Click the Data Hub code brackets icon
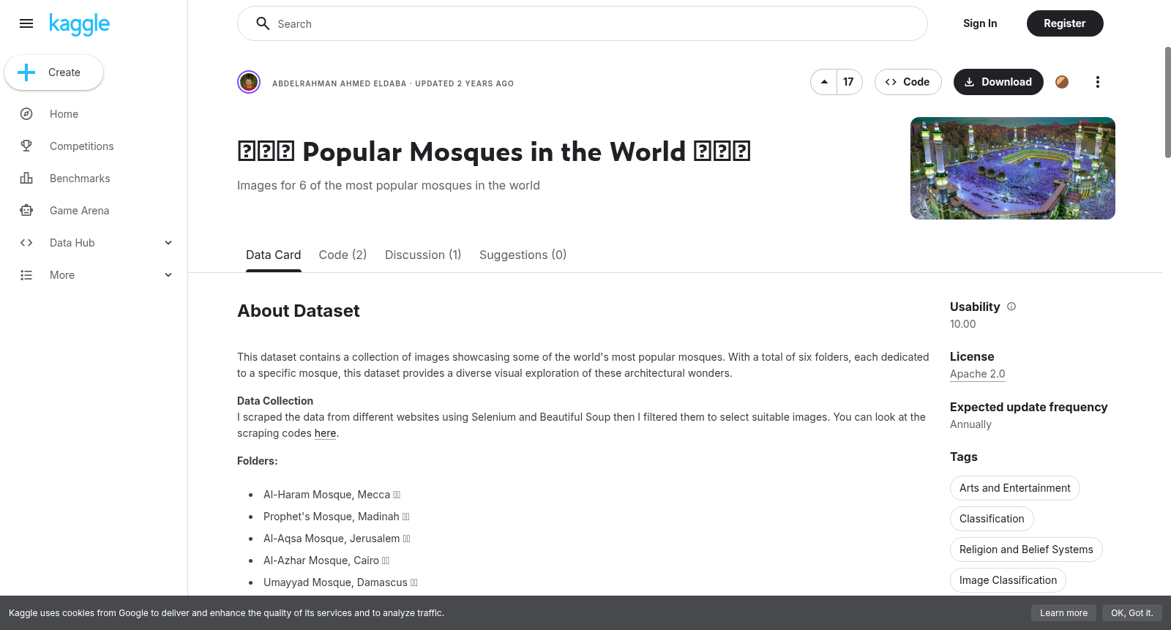Image resolution: width=1171 pixels, height=630 pixels. [26, 243]
